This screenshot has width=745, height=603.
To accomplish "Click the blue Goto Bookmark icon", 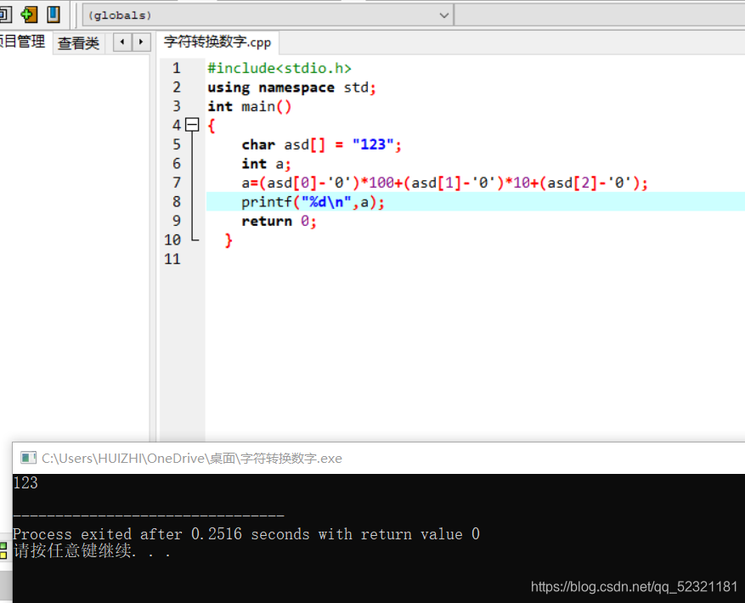I will pyautogui.click(x=54, y=14).
